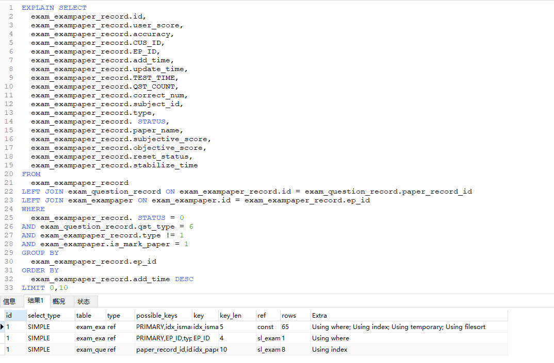
Task: Select possible_keys cell 'PRIMARY,EP_ID,typ'
Action: coord(164,338)
